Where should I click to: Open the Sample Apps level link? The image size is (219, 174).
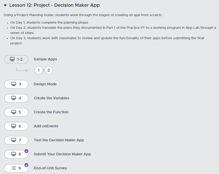[x=45, y=59]
